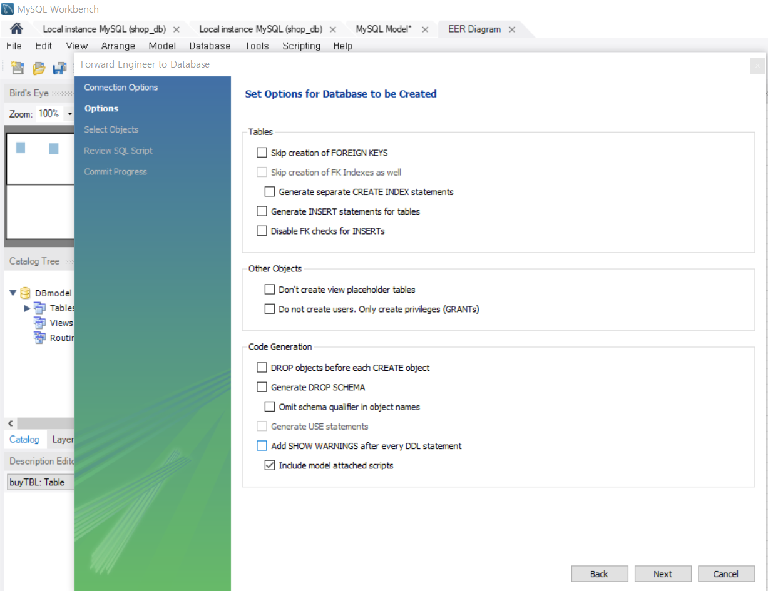This screenshot has width=768, height=591.
Task: Open the Scripting menu
Action: point(301,46)
